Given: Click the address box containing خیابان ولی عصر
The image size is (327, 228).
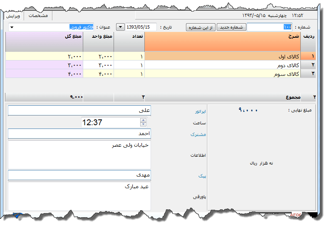Looking at the screenshot, I should [79, 154].
